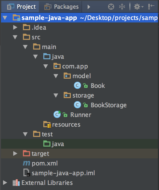Click the Book class icon
Image resolution: width=159 pixels, height=190 pixels.
77,85
